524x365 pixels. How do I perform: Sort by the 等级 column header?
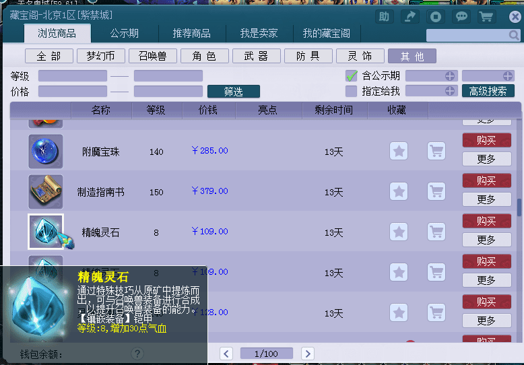point(156,110)
